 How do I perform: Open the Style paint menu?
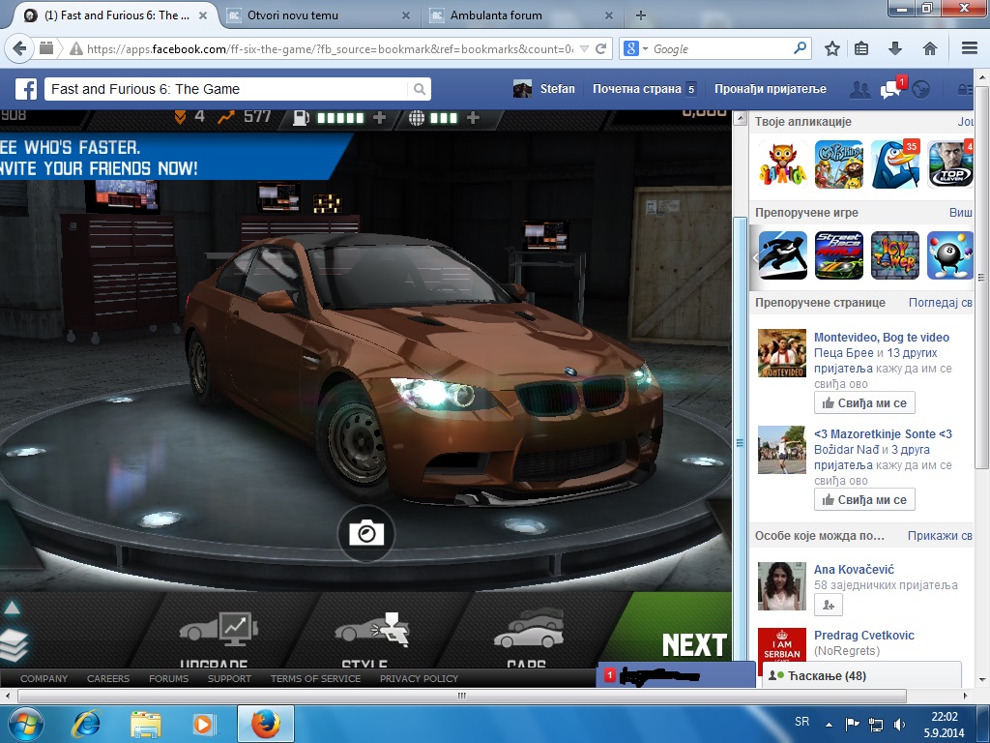point(372,639)
